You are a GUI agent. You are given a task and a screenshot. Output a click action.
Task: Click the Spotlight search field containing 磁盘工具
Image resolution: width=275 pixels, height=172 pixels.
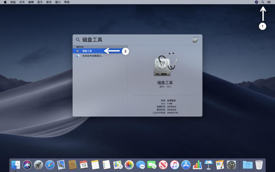(x=137, y=40)
